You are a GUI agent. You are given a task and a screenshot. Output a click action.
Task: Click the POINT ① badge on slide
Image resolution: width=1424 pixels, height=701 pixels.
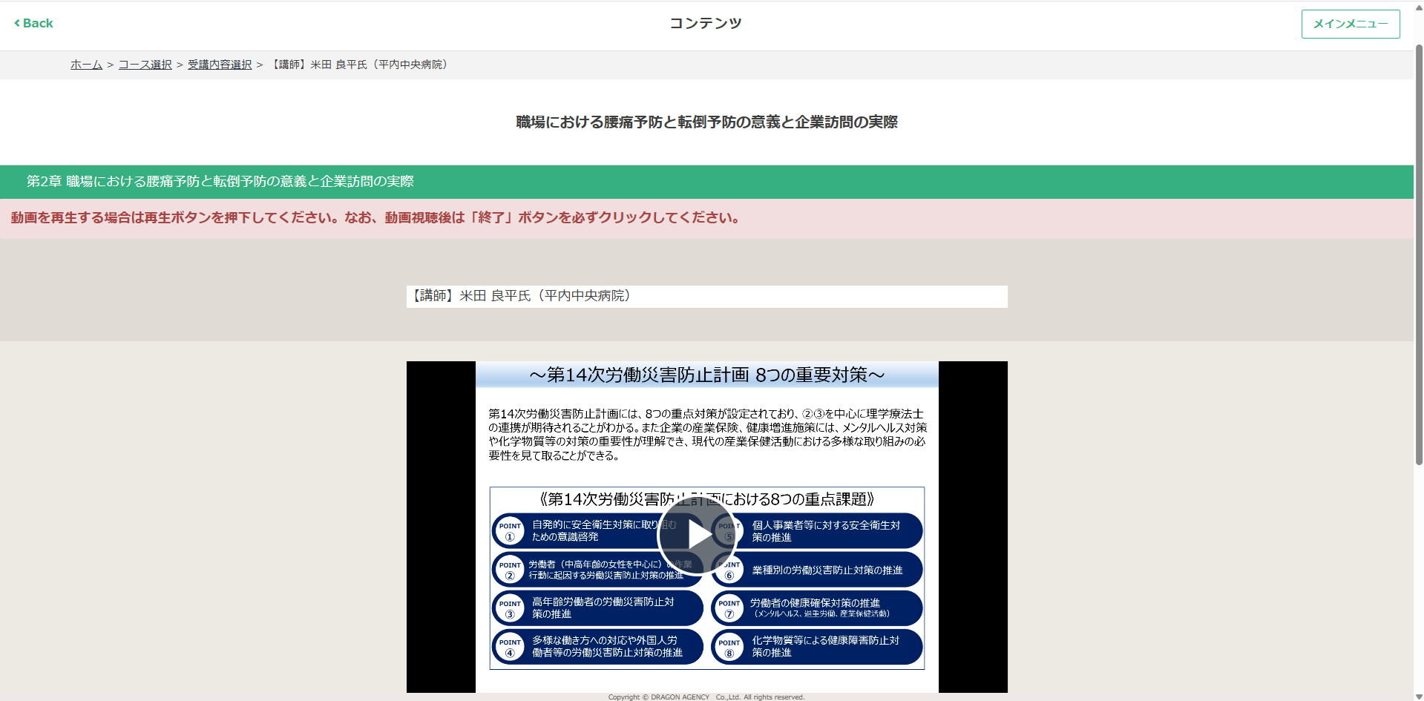click(510, 531)
